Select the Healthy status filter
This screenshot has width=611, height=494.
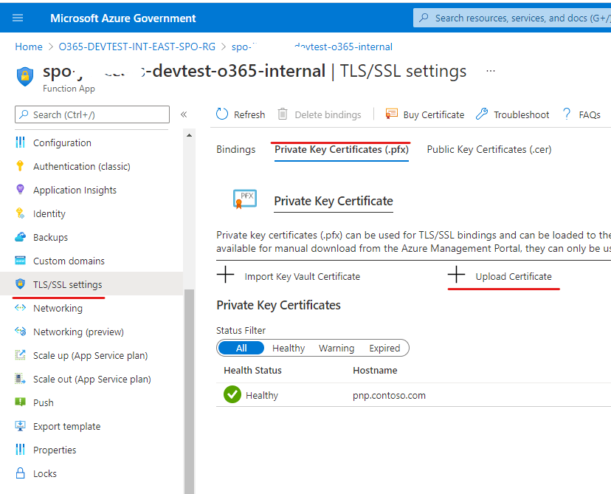pos(289,348)
